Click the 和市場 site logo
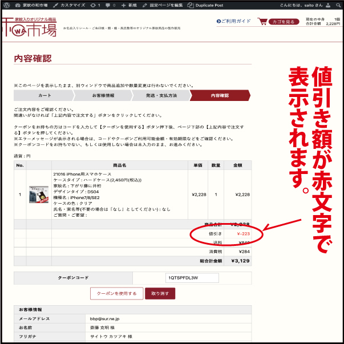 pos(30,27)
